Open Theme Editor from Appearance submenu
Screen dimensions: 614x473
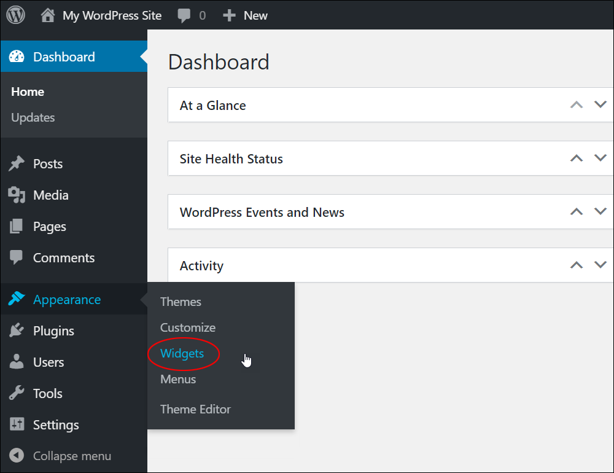pos(195,409)
